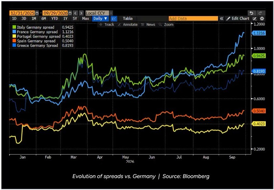The image size is (274, 190).
Task: Select the Italy Germany spread legend label
Action: 36,27
